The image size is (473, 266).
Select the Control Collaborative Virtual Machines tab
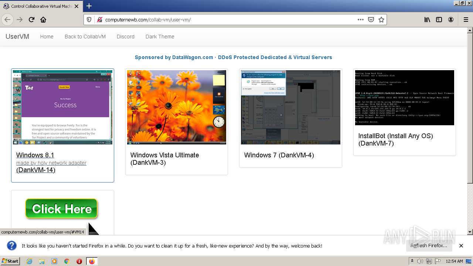tap(41, 6)
